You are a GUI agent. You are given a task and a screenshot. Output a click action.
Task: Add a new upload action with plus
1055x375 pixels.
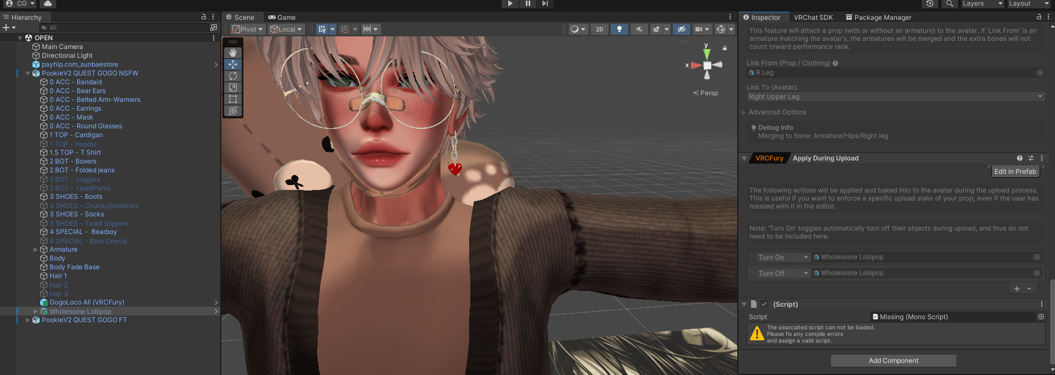pyautogui.click(x=1016, y=289)
